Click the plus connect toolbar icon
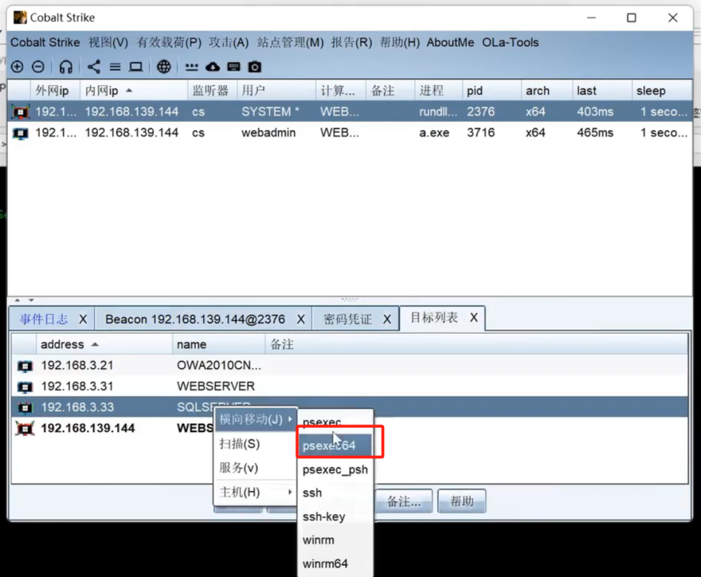This screenshot has width=701, height=577. coord(17,67)
